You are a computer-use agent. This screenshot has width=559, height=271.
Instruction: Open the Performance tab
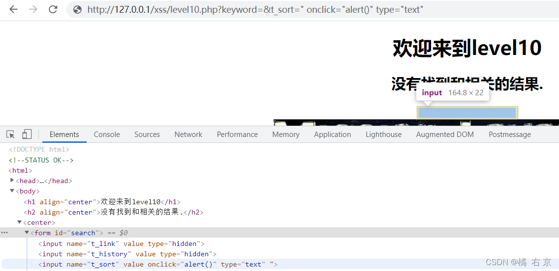click(237, 135)
